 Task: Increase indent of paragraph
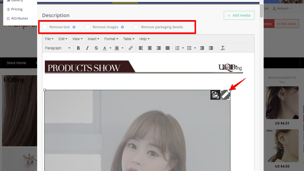coord(211,48)
